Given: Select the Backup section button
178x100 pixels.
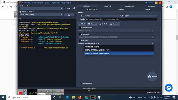Looking at the screenshot, I should tap(92, 24).
